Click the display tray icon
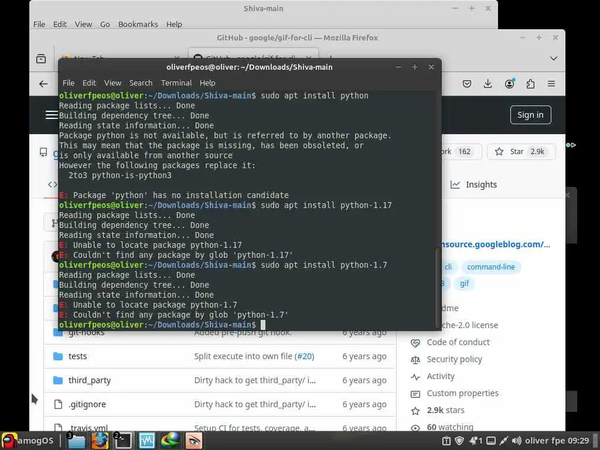Image resolution: width=600 pixels, height=450 pixels. click(491, 441)
